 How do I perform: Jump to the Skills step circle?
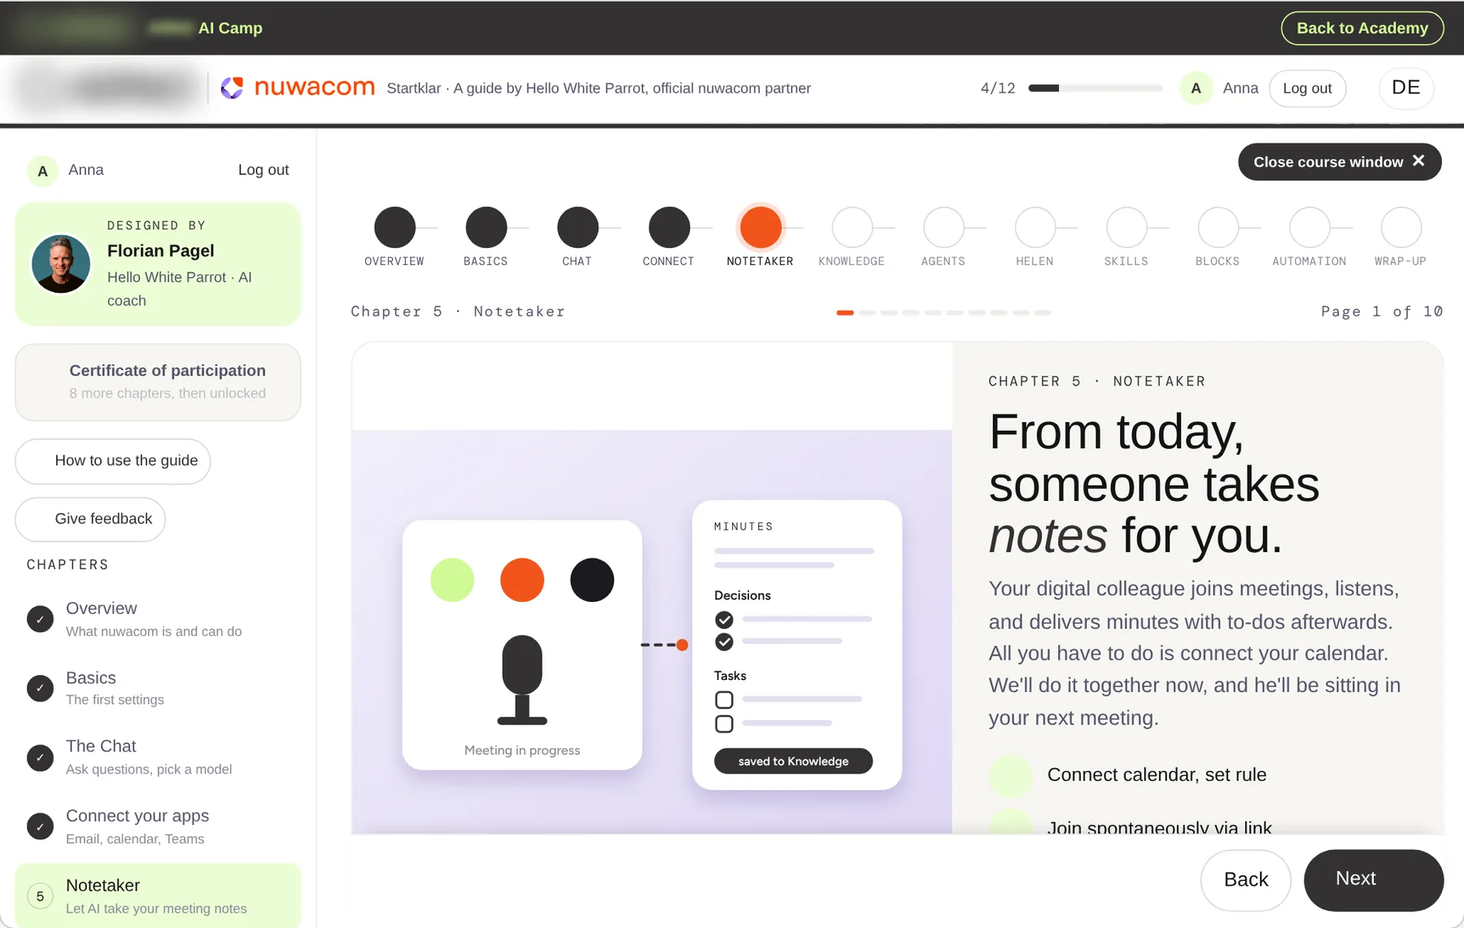(1126, 227)
